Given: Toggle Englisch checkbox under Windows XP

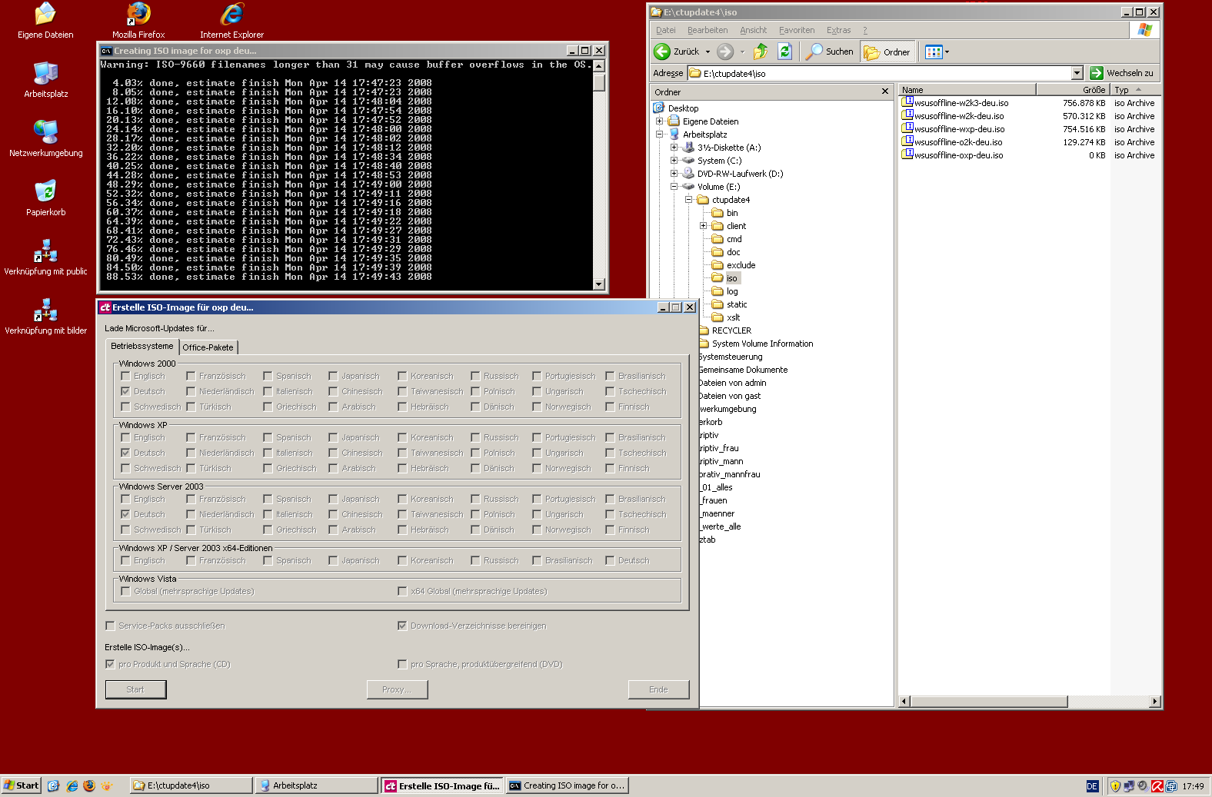Looking at the screenshot, I should [x=125, y=437].
